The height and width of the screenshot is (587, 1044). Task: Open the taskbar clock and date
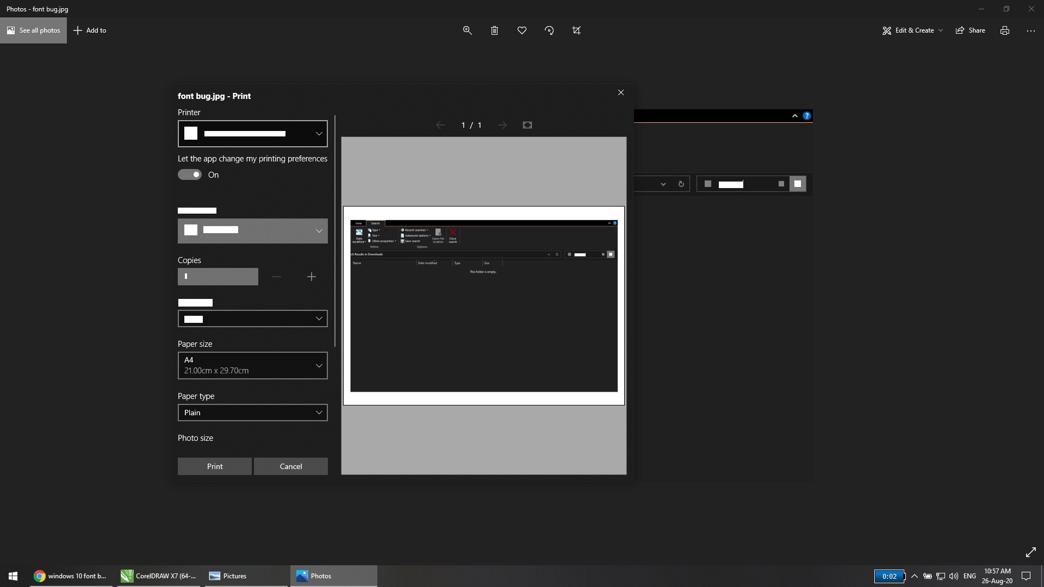click(x=997, y=576)
